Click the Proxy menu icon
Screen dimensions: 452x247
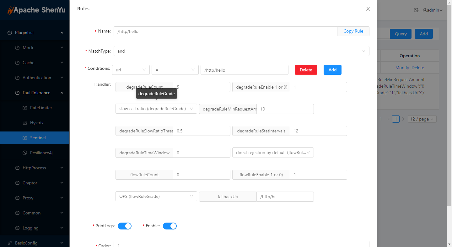17,198
